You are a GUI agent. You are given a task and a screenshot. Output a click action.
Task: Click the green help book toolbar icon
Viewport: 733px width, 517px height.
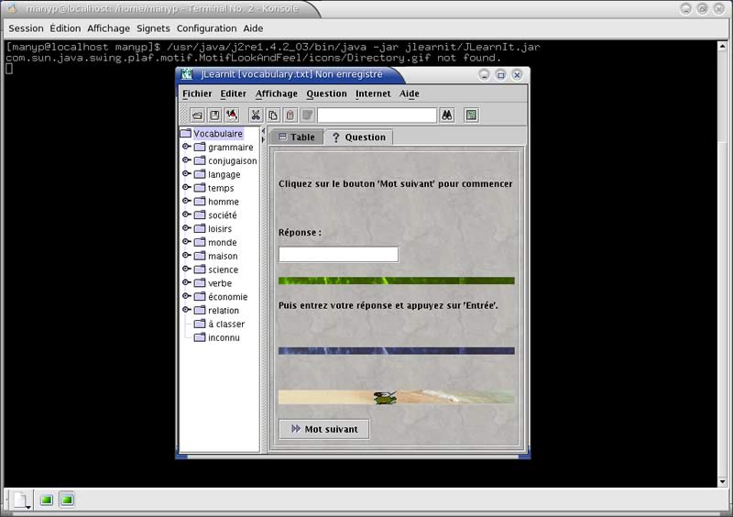tap(471, 115)
